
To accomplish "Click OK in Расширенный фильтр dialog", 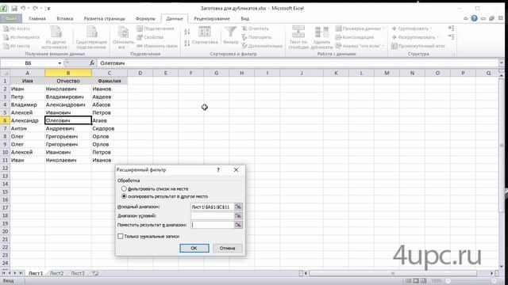I will point(194,248).
